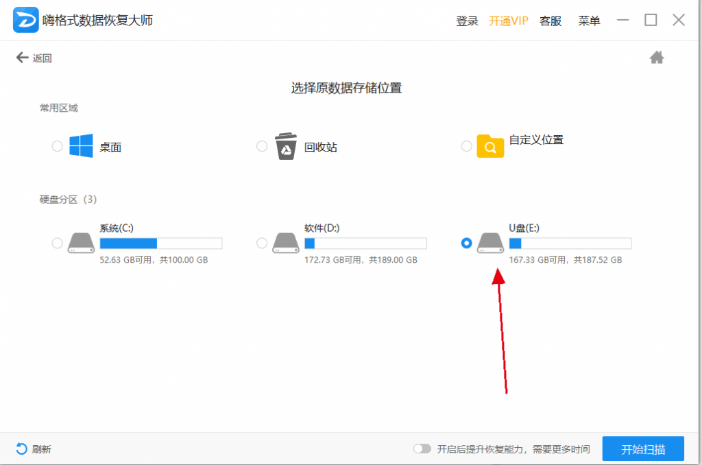702x465 pixels.
Task: Click the 返回 label
Action: [x=42, y=58]
